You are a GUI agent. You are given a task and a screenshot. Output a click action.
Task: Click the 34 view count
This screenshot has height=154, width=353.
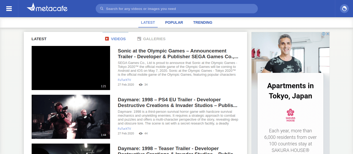coord(146,85)
